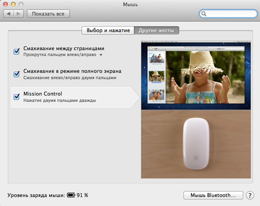Screen dimensions: 260x206
Task: Disable Смахивание между страницами checkbox
Action: (17, 51)
